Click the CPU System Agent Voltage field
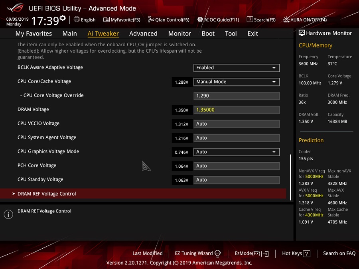The height and width of the screenshot is (269, 359). pyautogui.click(x=237, y=138)
